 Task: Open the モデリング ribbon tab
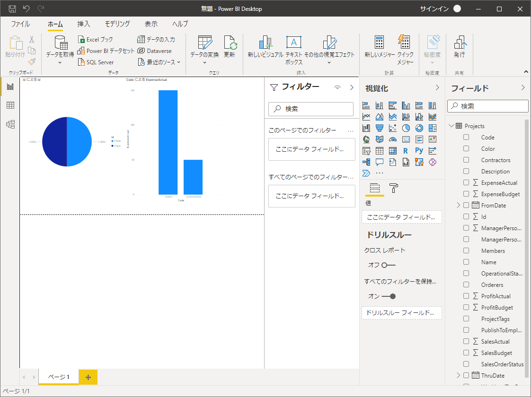117,24
